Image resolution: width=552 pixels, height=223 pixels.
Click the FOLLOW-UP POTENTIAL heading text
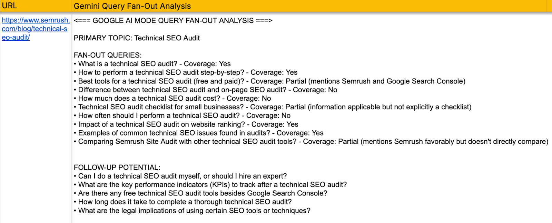click(117, 168)
